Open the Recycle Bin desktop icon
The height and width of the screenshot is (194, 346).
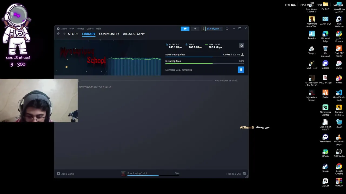pos(325,51)
